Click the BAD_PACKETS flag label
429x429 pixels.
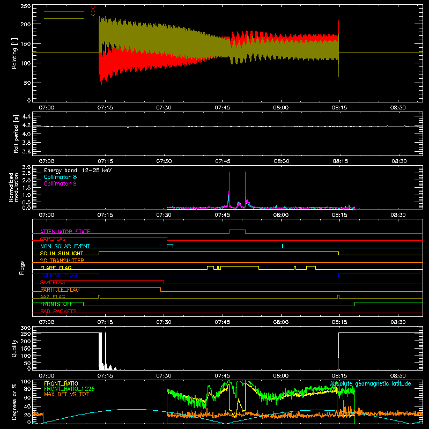point(58,311)
